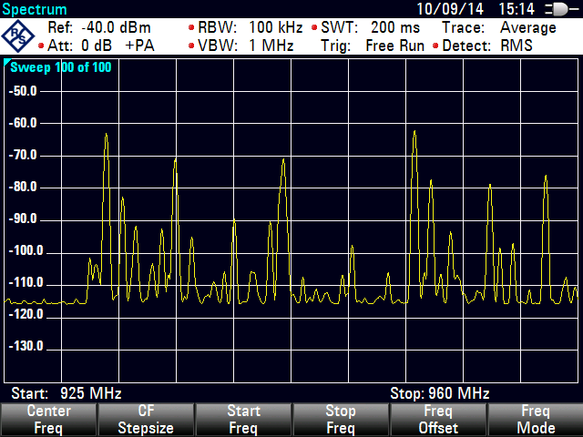
Task: Click the 10/09/14 date display
Action: (x=450, y=9)
